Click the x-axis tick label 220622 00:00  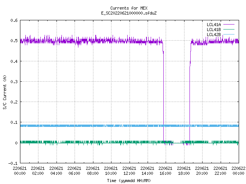click(x=238, y=171)
